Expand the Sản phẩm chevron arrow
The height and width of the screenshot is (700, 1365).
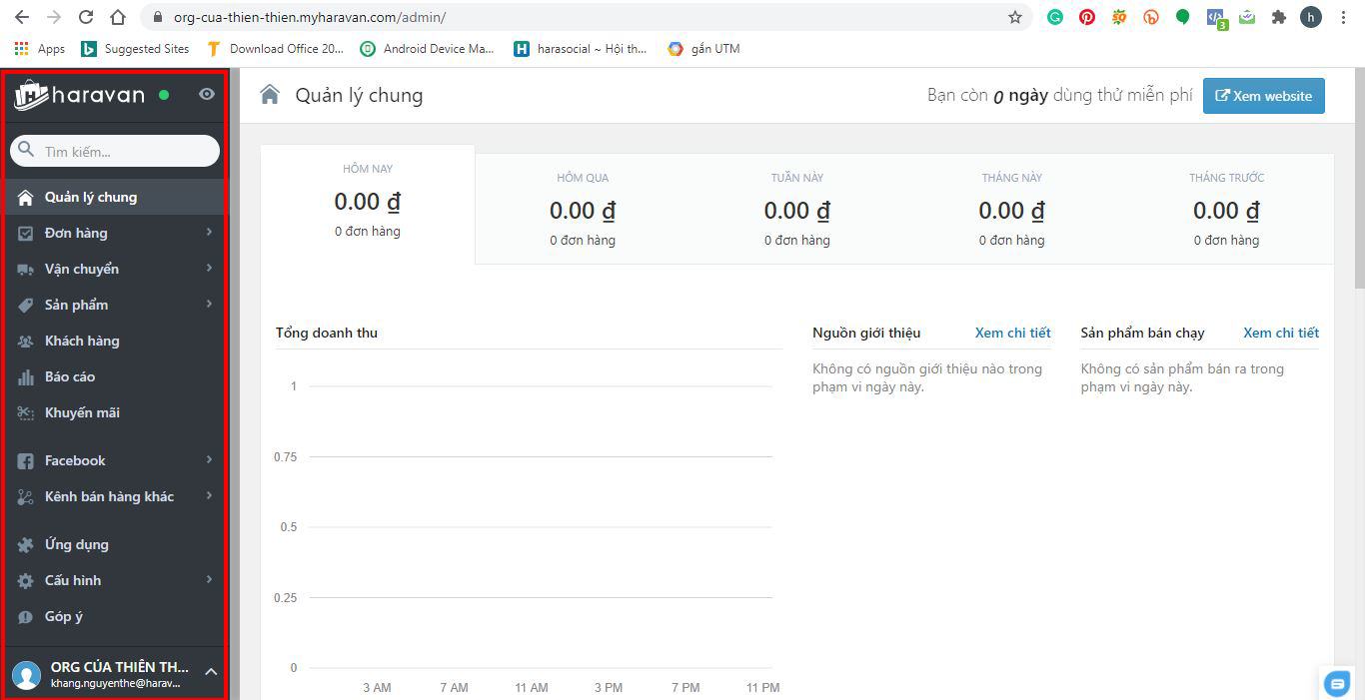(209, 304)
